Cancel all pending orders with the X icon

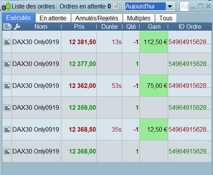click(116, 6)
